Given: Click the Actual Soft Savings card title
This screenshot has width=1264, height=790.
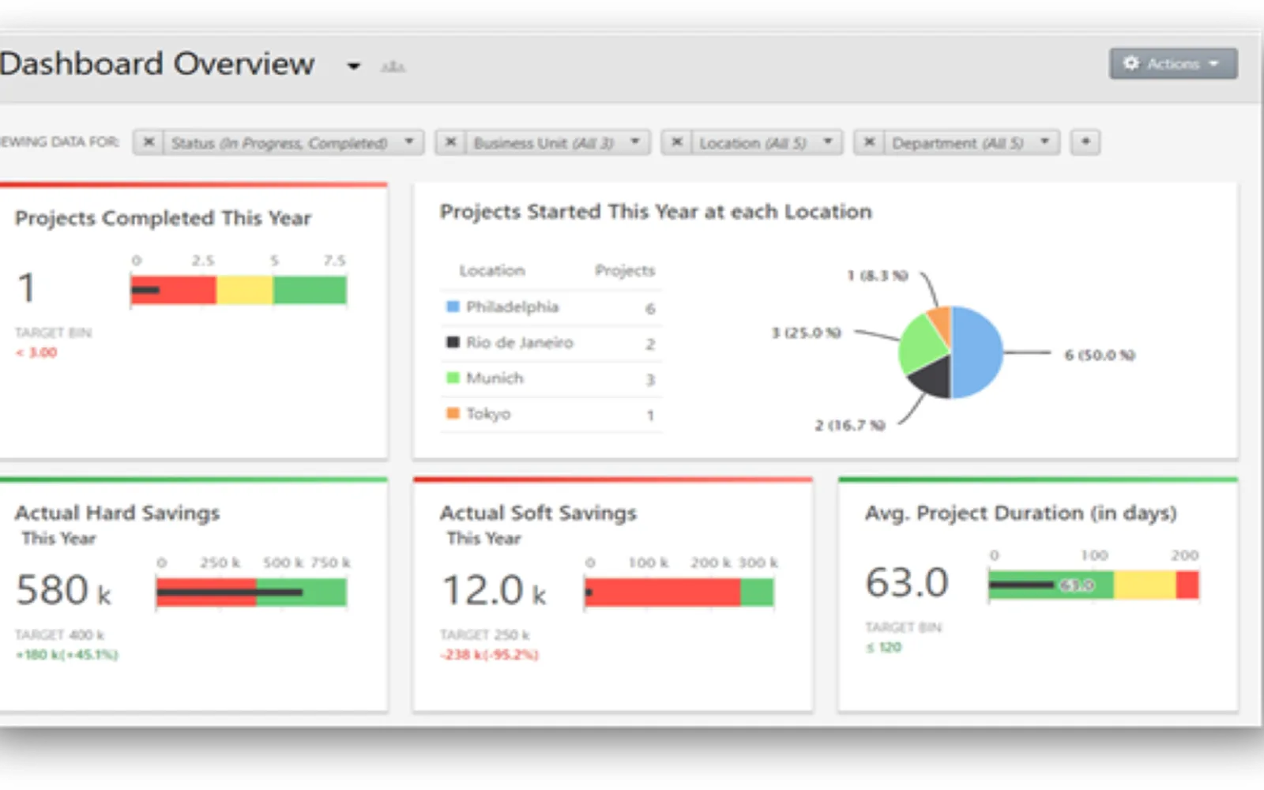Looking at the screenshot, I should [x=538, y=513].
